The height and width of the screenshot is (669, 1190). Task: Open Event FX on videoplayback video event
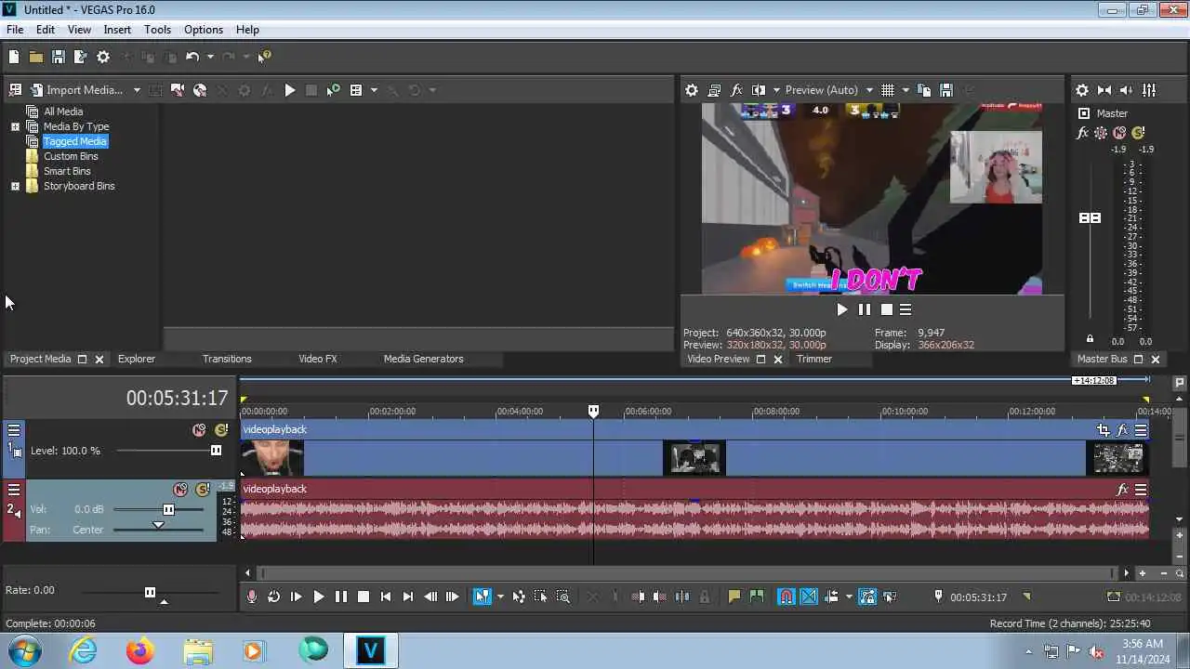[1122, 430]
